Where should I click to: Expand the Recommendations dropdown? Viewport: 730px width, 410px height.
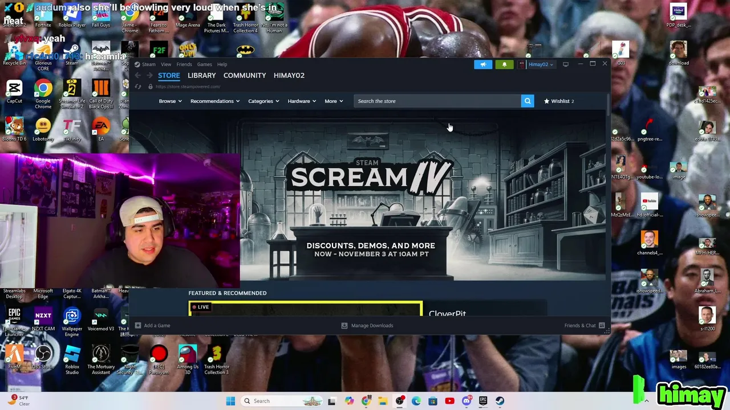215,101
